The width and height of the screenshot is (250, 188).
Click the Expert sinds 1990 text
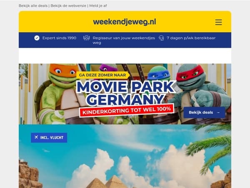59,38
